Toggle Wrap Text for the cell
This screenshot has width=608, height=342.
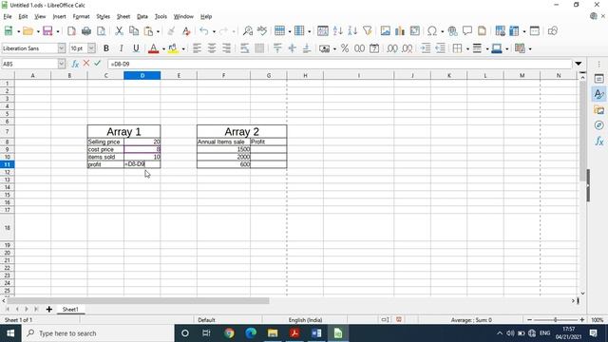pyautogui.click(x=244, y=48)
